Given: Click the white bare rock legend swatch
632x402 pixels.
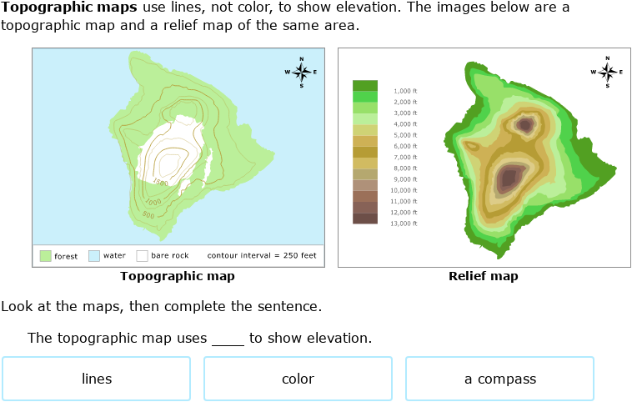Looking at the screenshot, I should (x=142, y=256).
